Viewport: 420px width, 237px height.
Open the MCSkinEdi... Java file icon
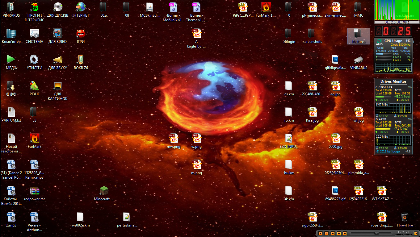tap(150, 10)
